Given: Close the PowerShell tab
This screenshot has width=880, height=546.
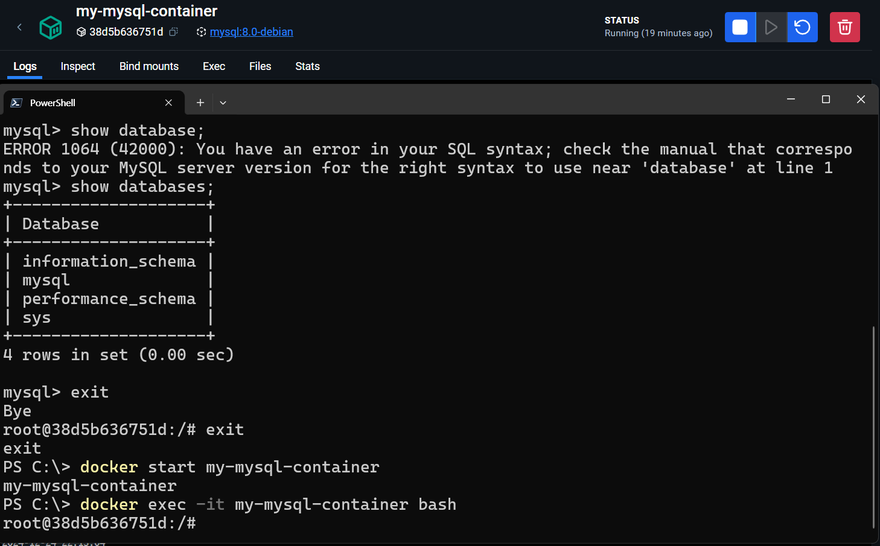Looking at the screenshot, I should point(168,103).
